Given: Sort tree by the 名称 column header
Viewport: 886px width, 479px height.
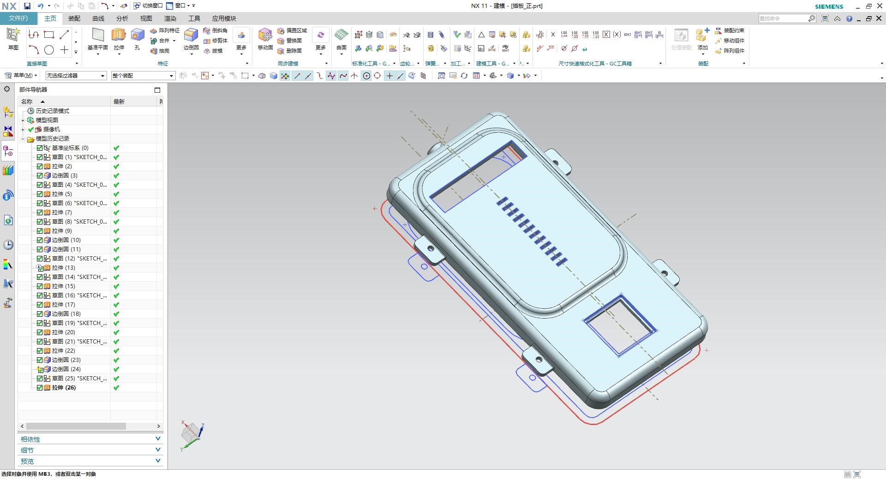Looking at the screenshot, I should click(64, 101).
